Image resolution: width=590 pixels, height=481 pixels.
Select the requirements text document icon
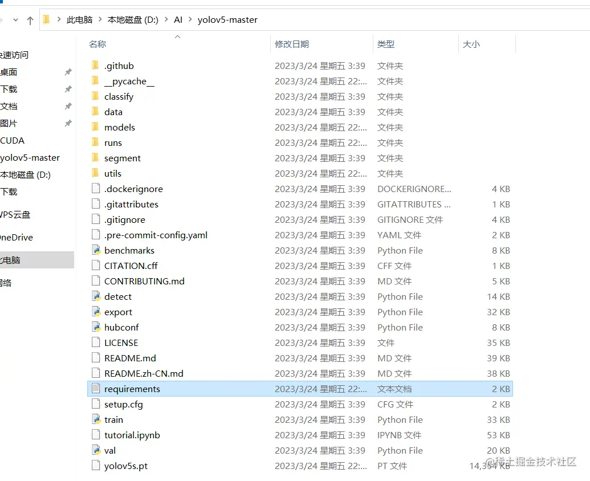pos(96,389)
